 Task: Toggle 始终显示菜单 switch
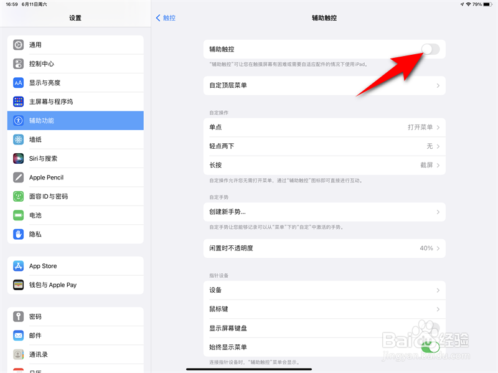[x=430, y=347]
